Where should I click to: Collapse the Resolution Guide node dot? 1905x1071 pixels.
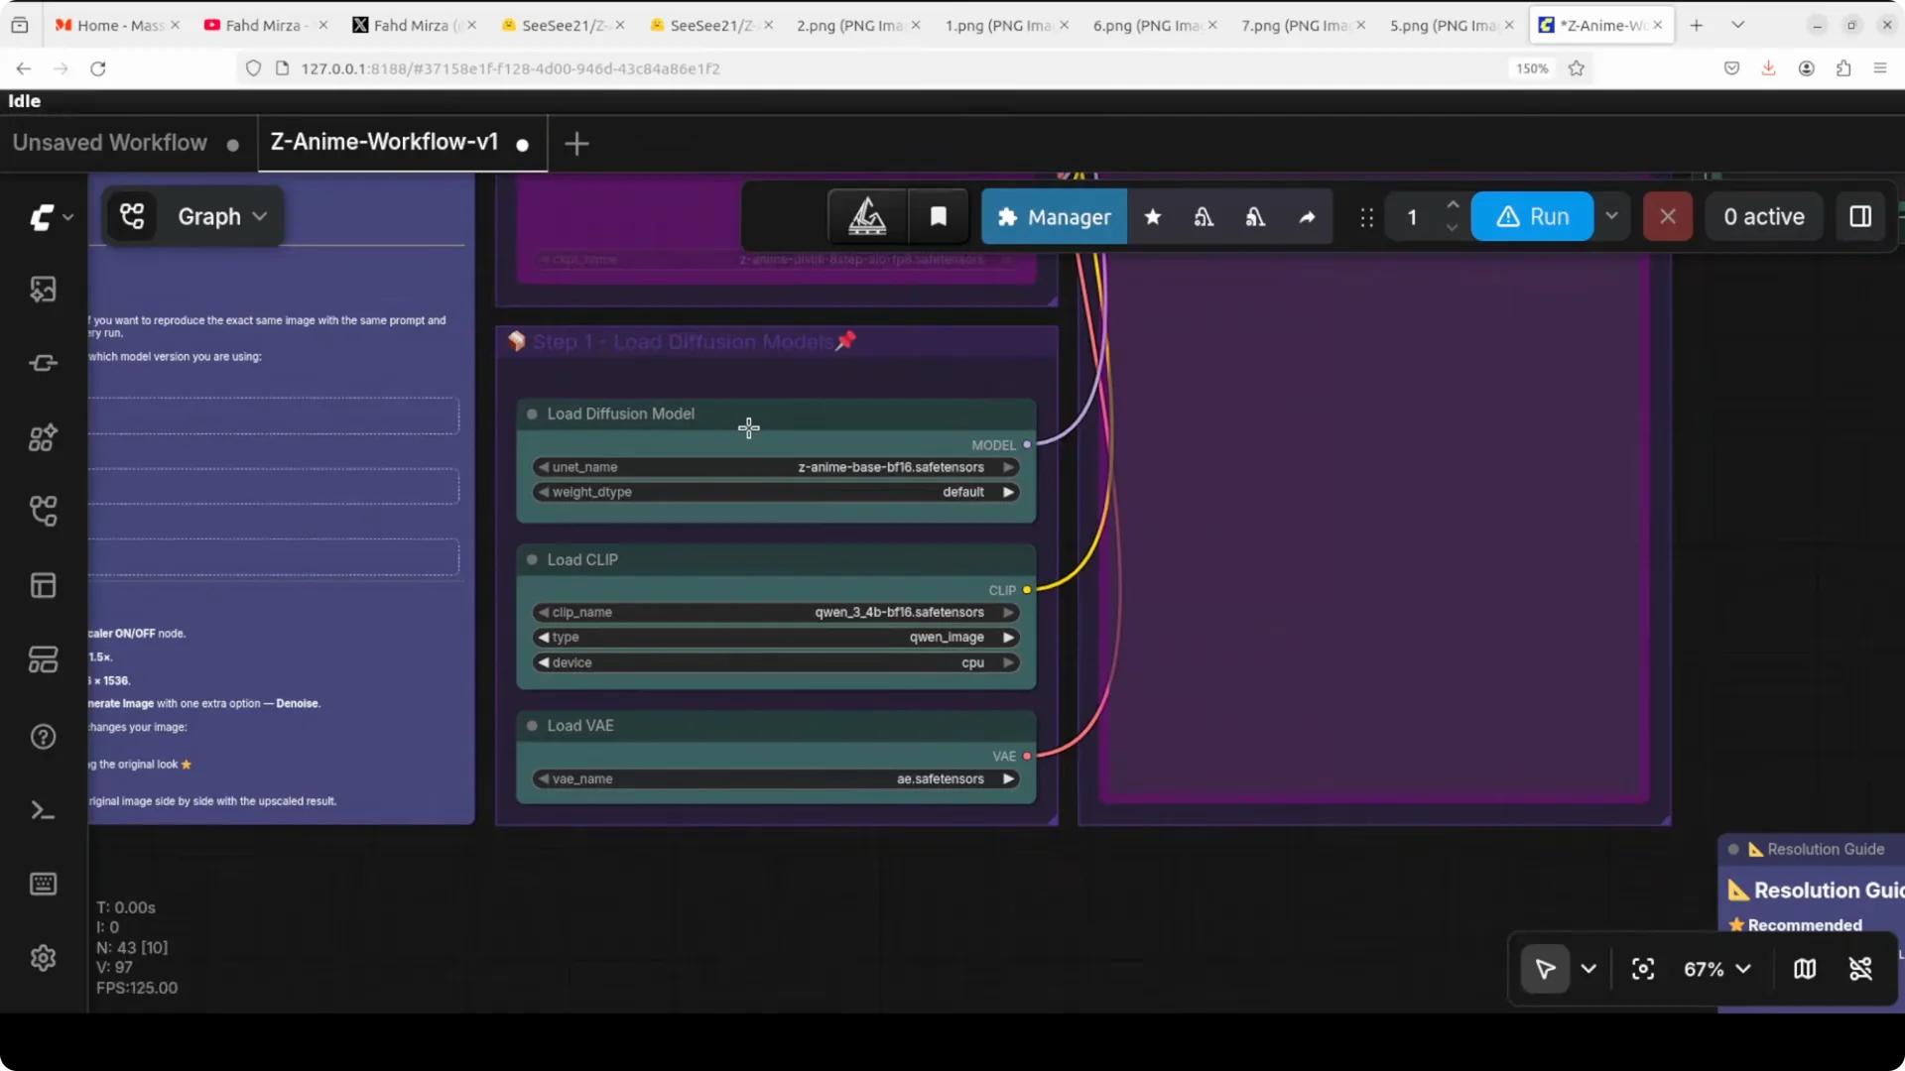tap(1733, 849)
